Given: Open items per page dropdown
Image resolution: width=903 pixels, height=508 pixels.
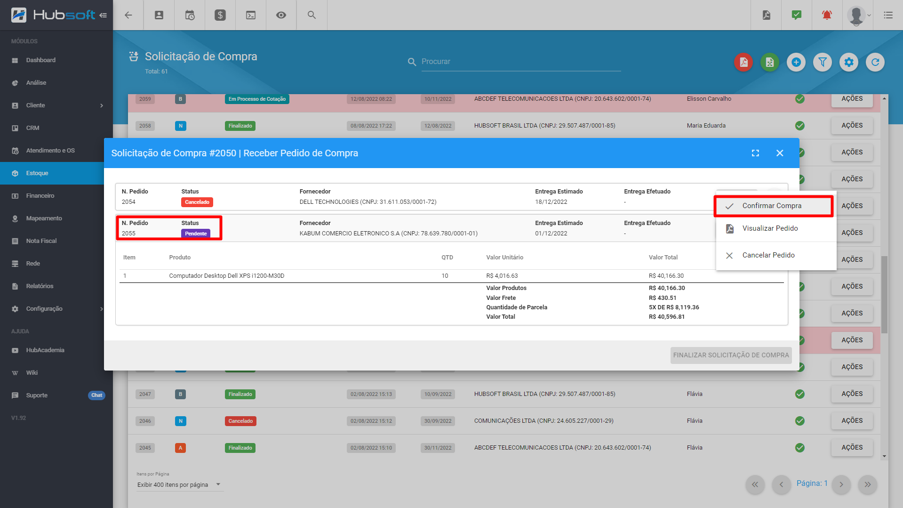Looking at the screenshot, I should tap(179, 484).
